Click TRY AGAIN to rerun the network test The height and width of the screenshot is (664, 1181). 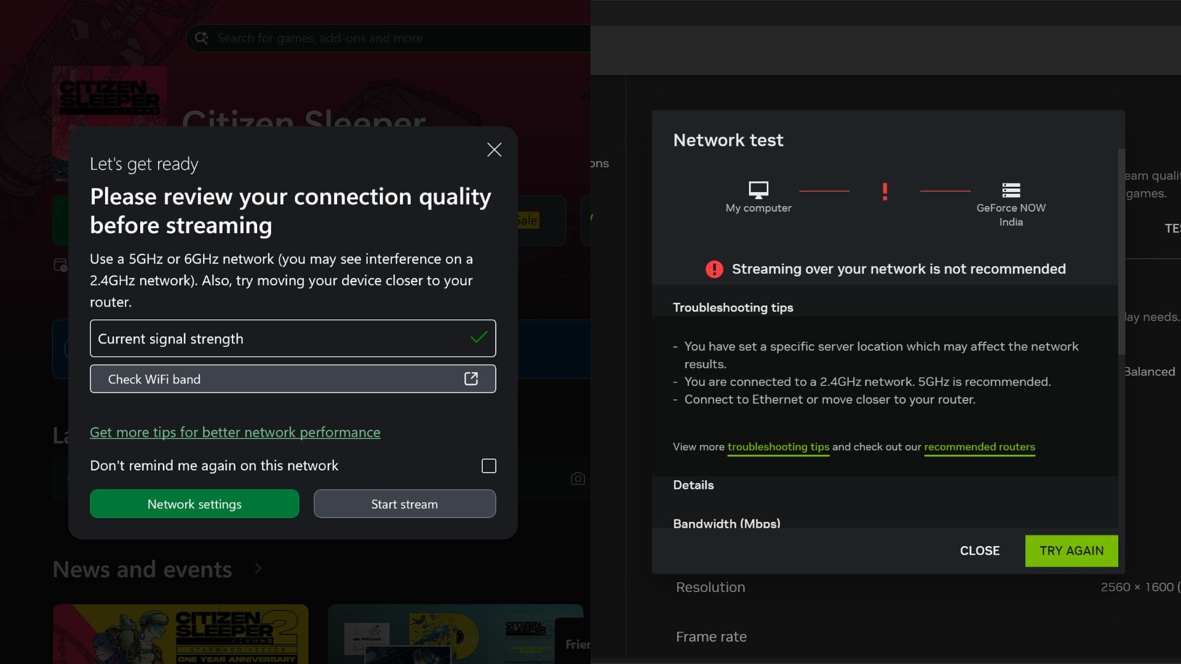click(1071, 550)
